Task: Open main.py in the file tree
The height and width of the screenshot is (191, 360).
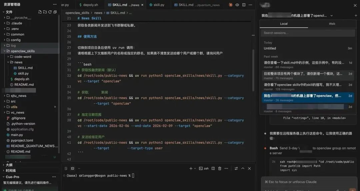Action: point(17,135)
